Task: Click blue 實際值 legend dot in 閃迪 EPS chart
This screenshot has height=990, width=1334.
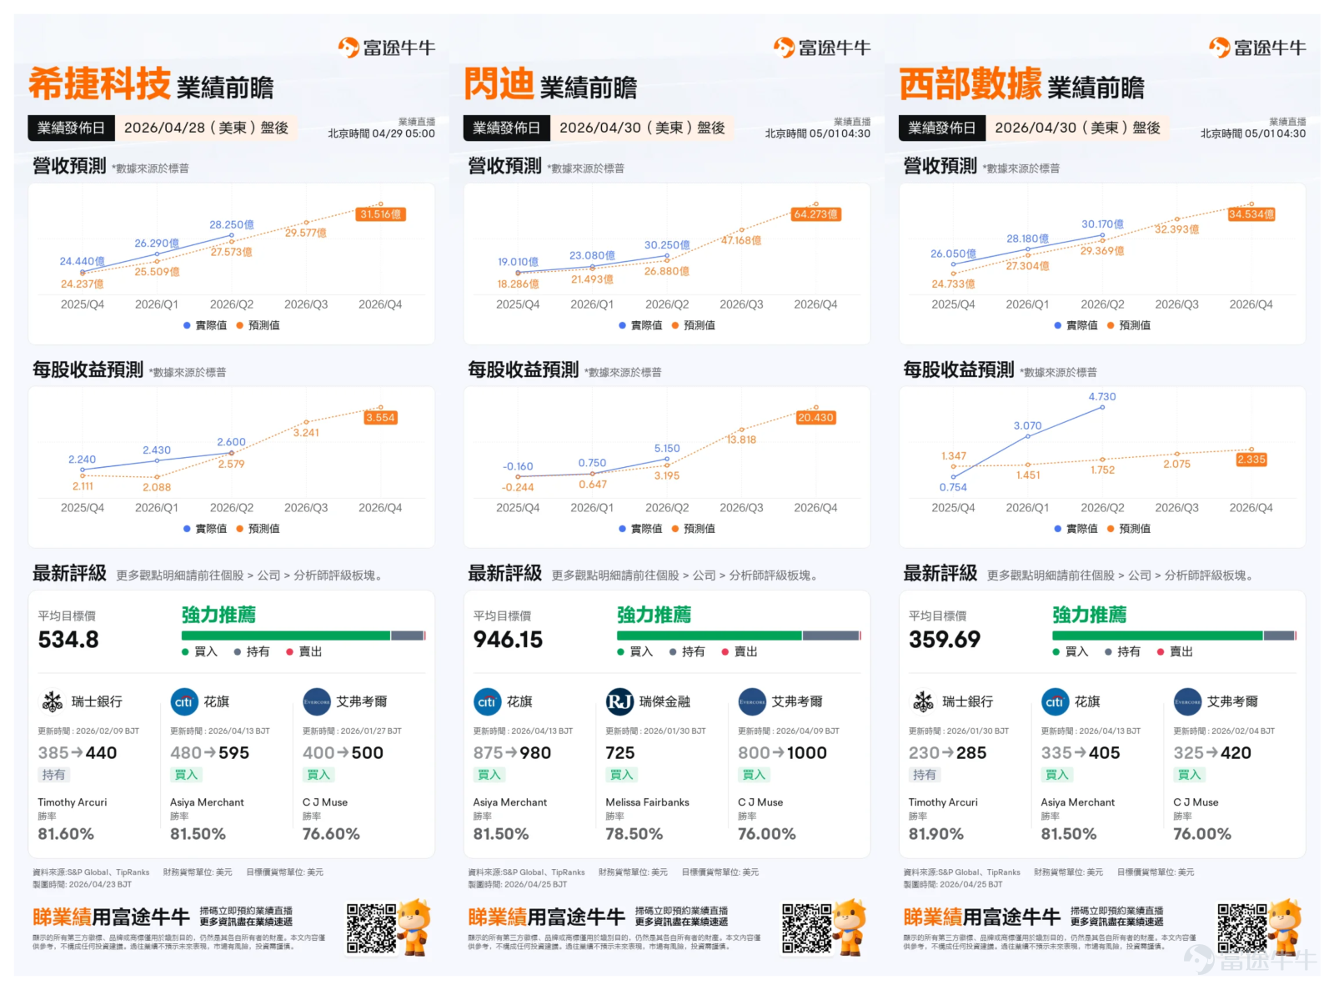Action: pyautogui.click(x=622, y=529)
